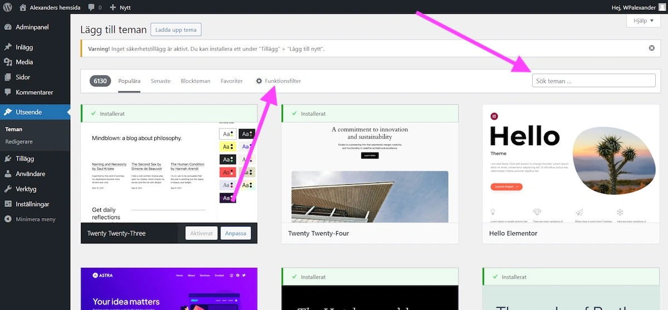Click the 6130 theme count badge
The image size is (668, 310).
pyautogui.click(x=100, y=81)
